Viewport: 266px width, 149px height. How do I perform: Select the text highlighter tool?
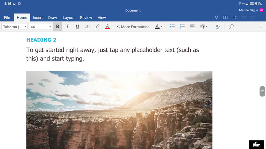tap(98, 27)
